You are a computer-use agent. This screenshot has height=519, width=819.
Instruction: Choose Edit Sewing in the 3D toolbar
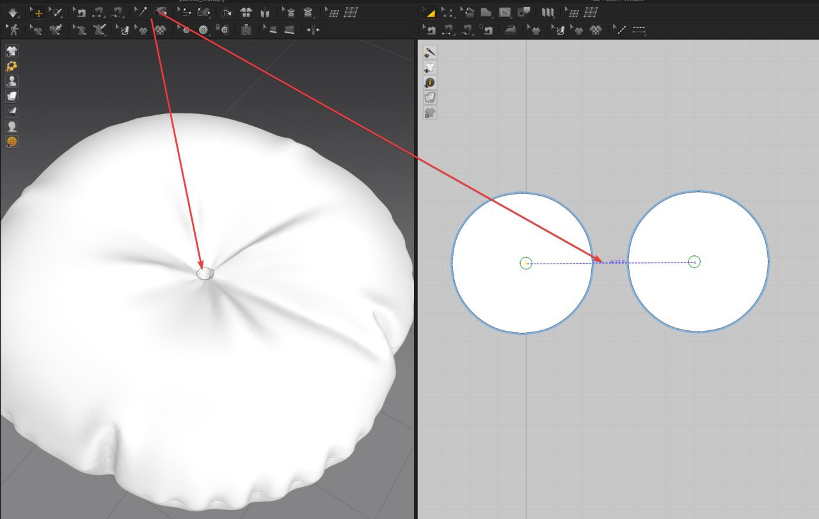coord(79,12)
